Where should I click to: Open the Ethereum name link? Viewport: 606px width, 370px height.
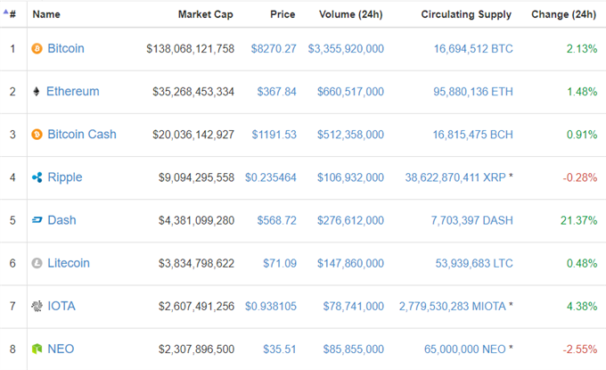[x=73, y=91]
